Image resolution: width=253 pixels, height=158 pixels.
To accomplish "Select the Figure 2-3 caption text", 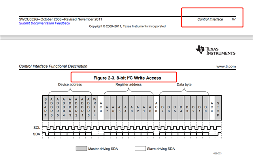I will tap(127, 78).
